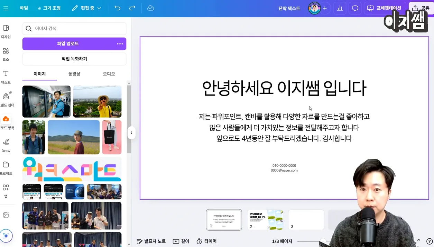434x247 pixels.
Task: Open the hamburger main menu
Action: pos(6,8)
